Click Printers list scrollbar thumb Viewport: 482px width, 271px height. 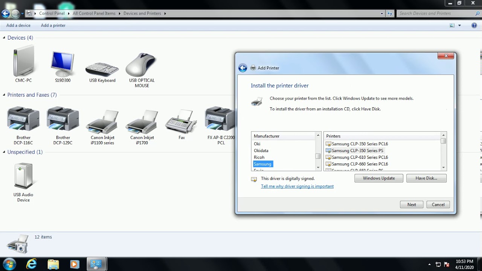(444, 141)
